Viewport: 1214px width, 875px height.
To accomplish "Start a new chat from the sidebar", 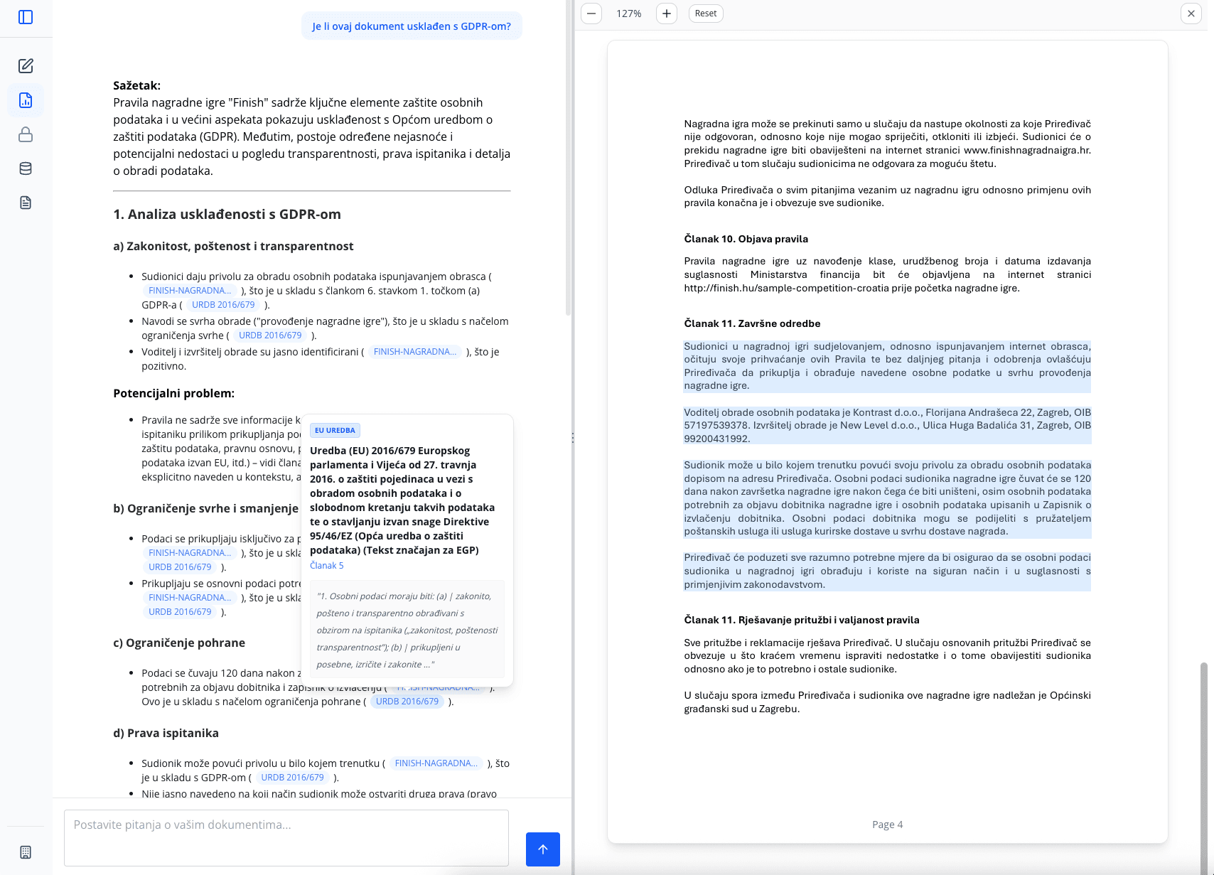I will [x=26, y=65].
